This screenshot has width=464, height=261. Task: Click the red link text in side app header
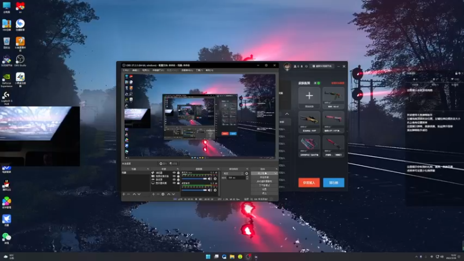click(338, 83)
